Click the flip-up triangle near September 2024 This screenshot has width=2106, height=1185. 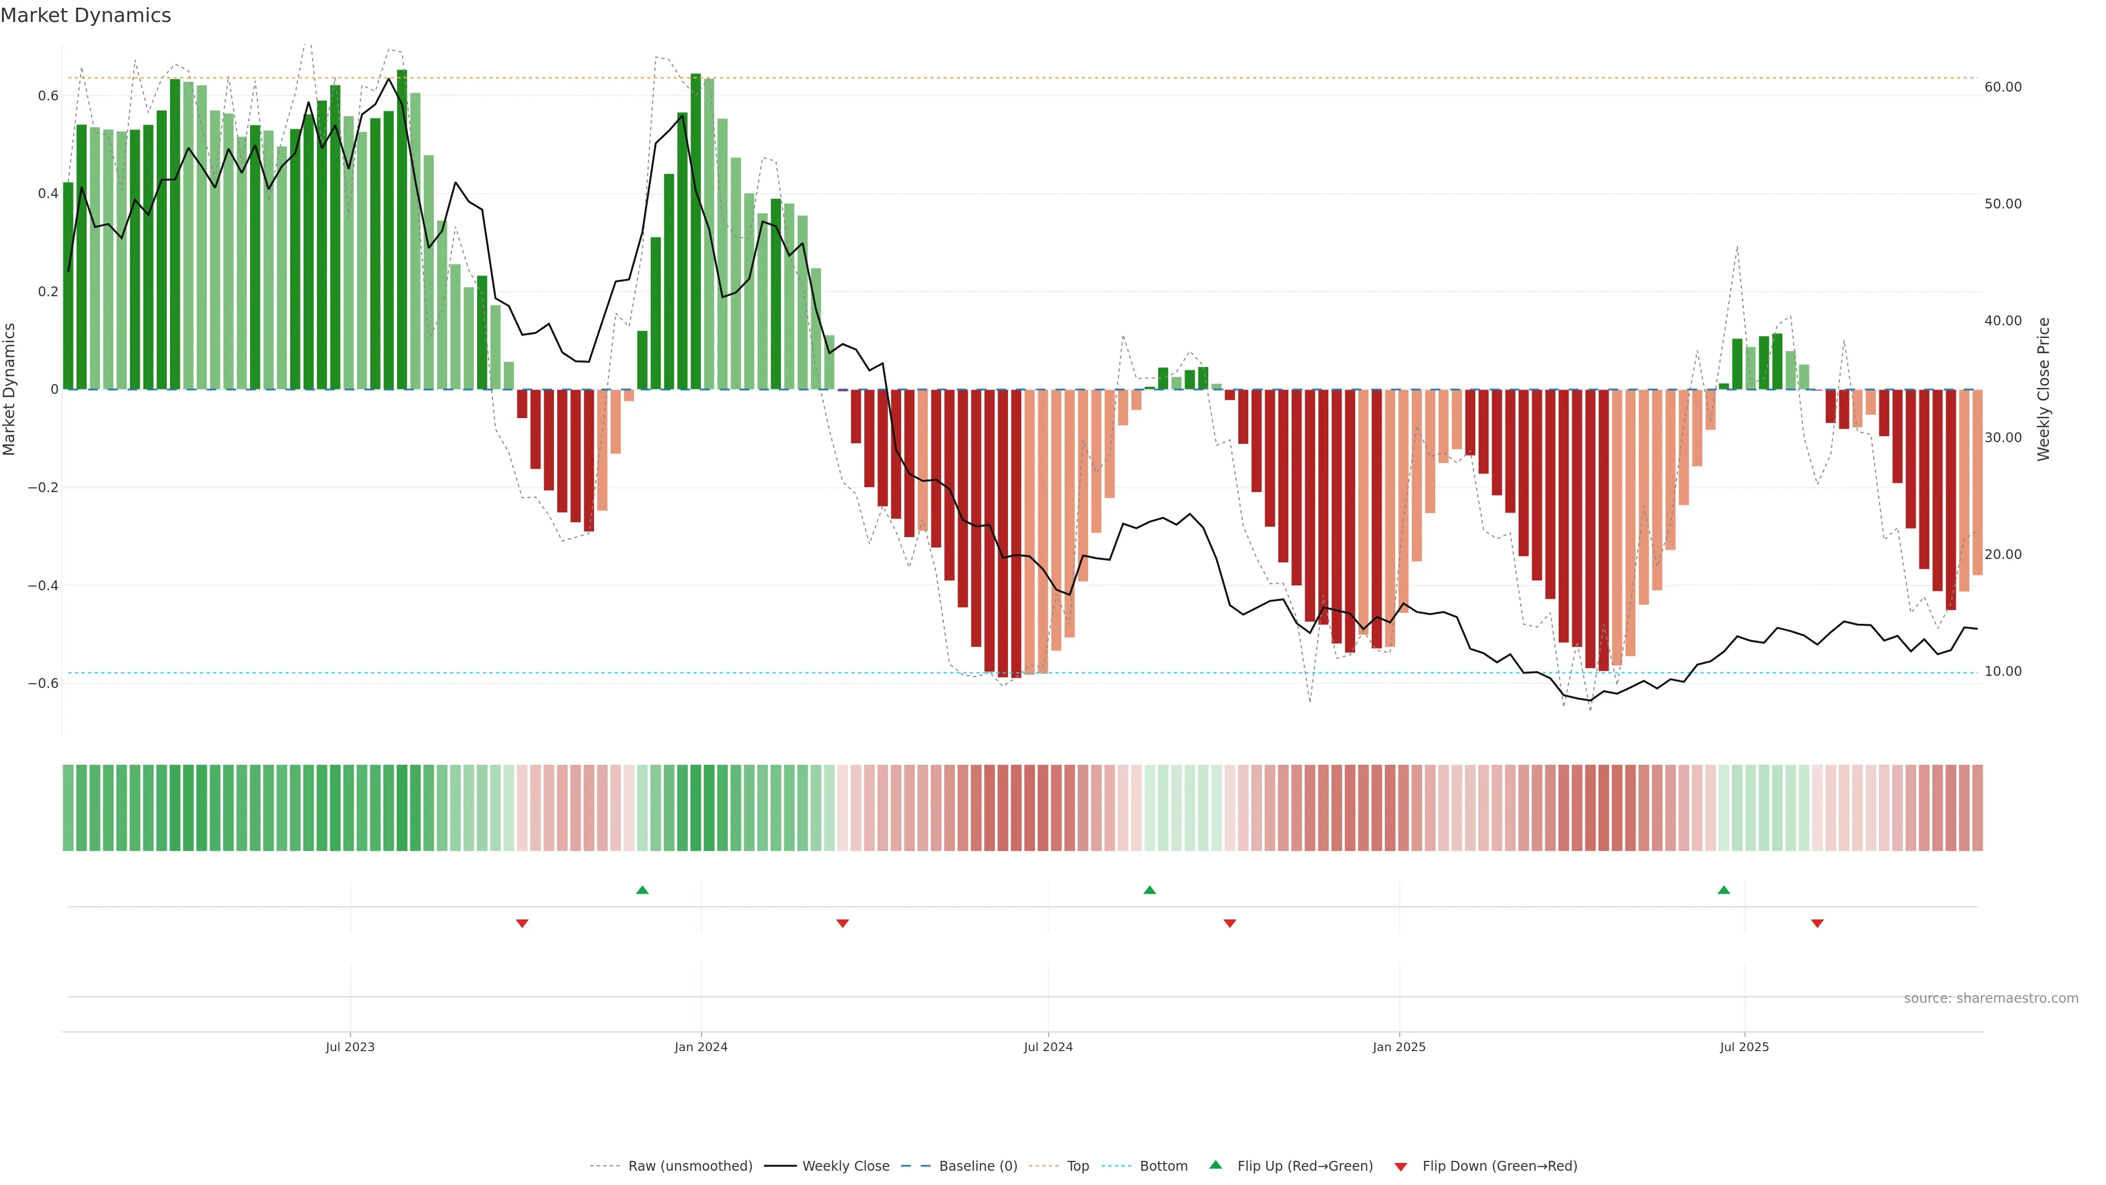[x=1150, y=890]
